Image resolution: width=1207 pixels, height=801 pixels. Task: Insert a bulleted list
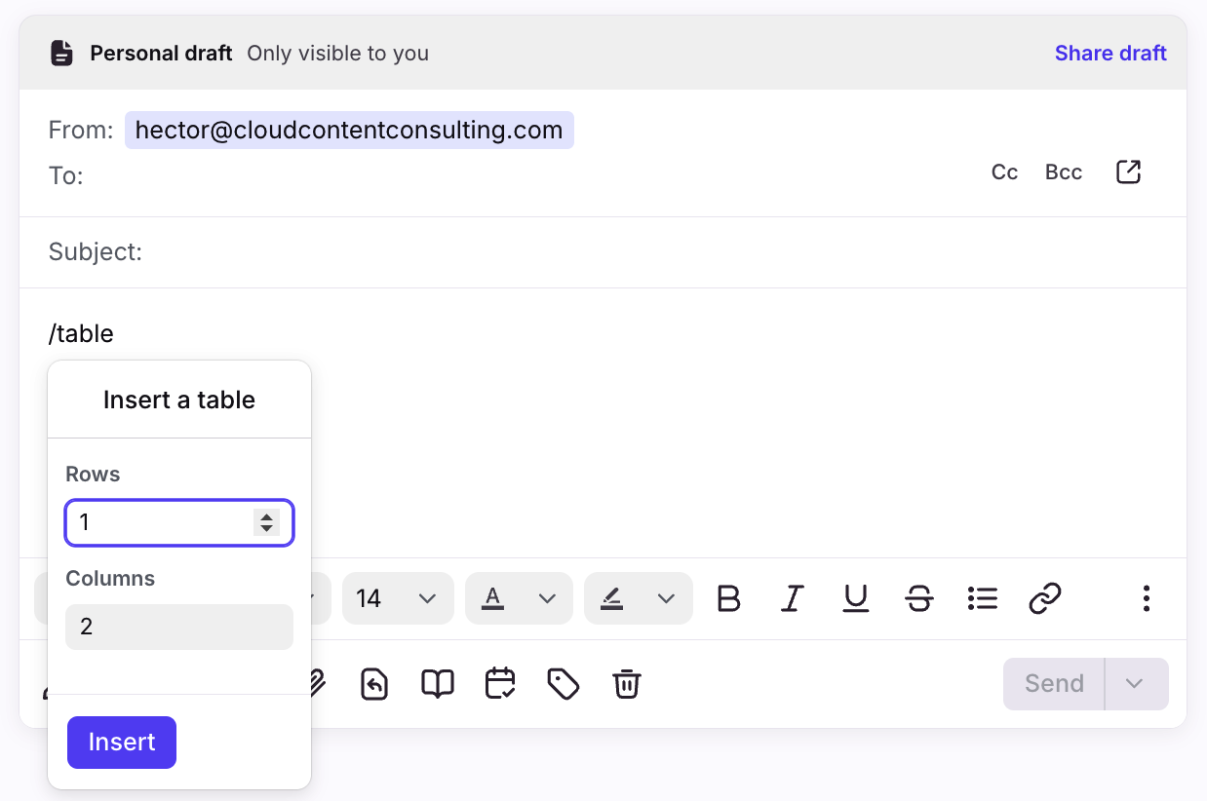pos(982,598)
